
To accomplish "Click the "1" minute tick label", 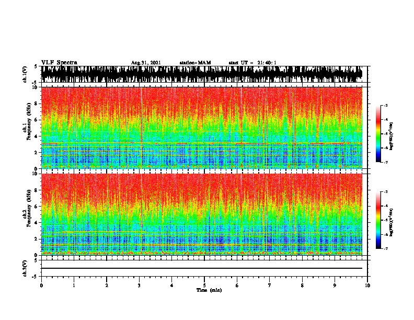I will 74,285.
